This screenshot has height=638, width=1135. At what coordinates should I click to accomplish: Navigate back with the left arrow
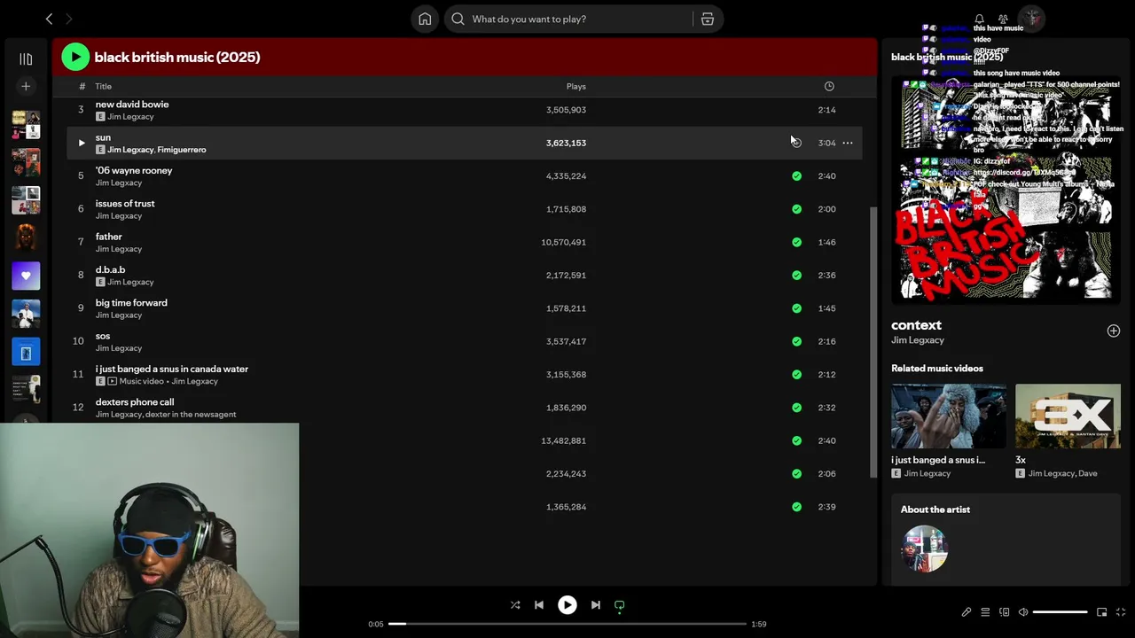coord(49,19)
